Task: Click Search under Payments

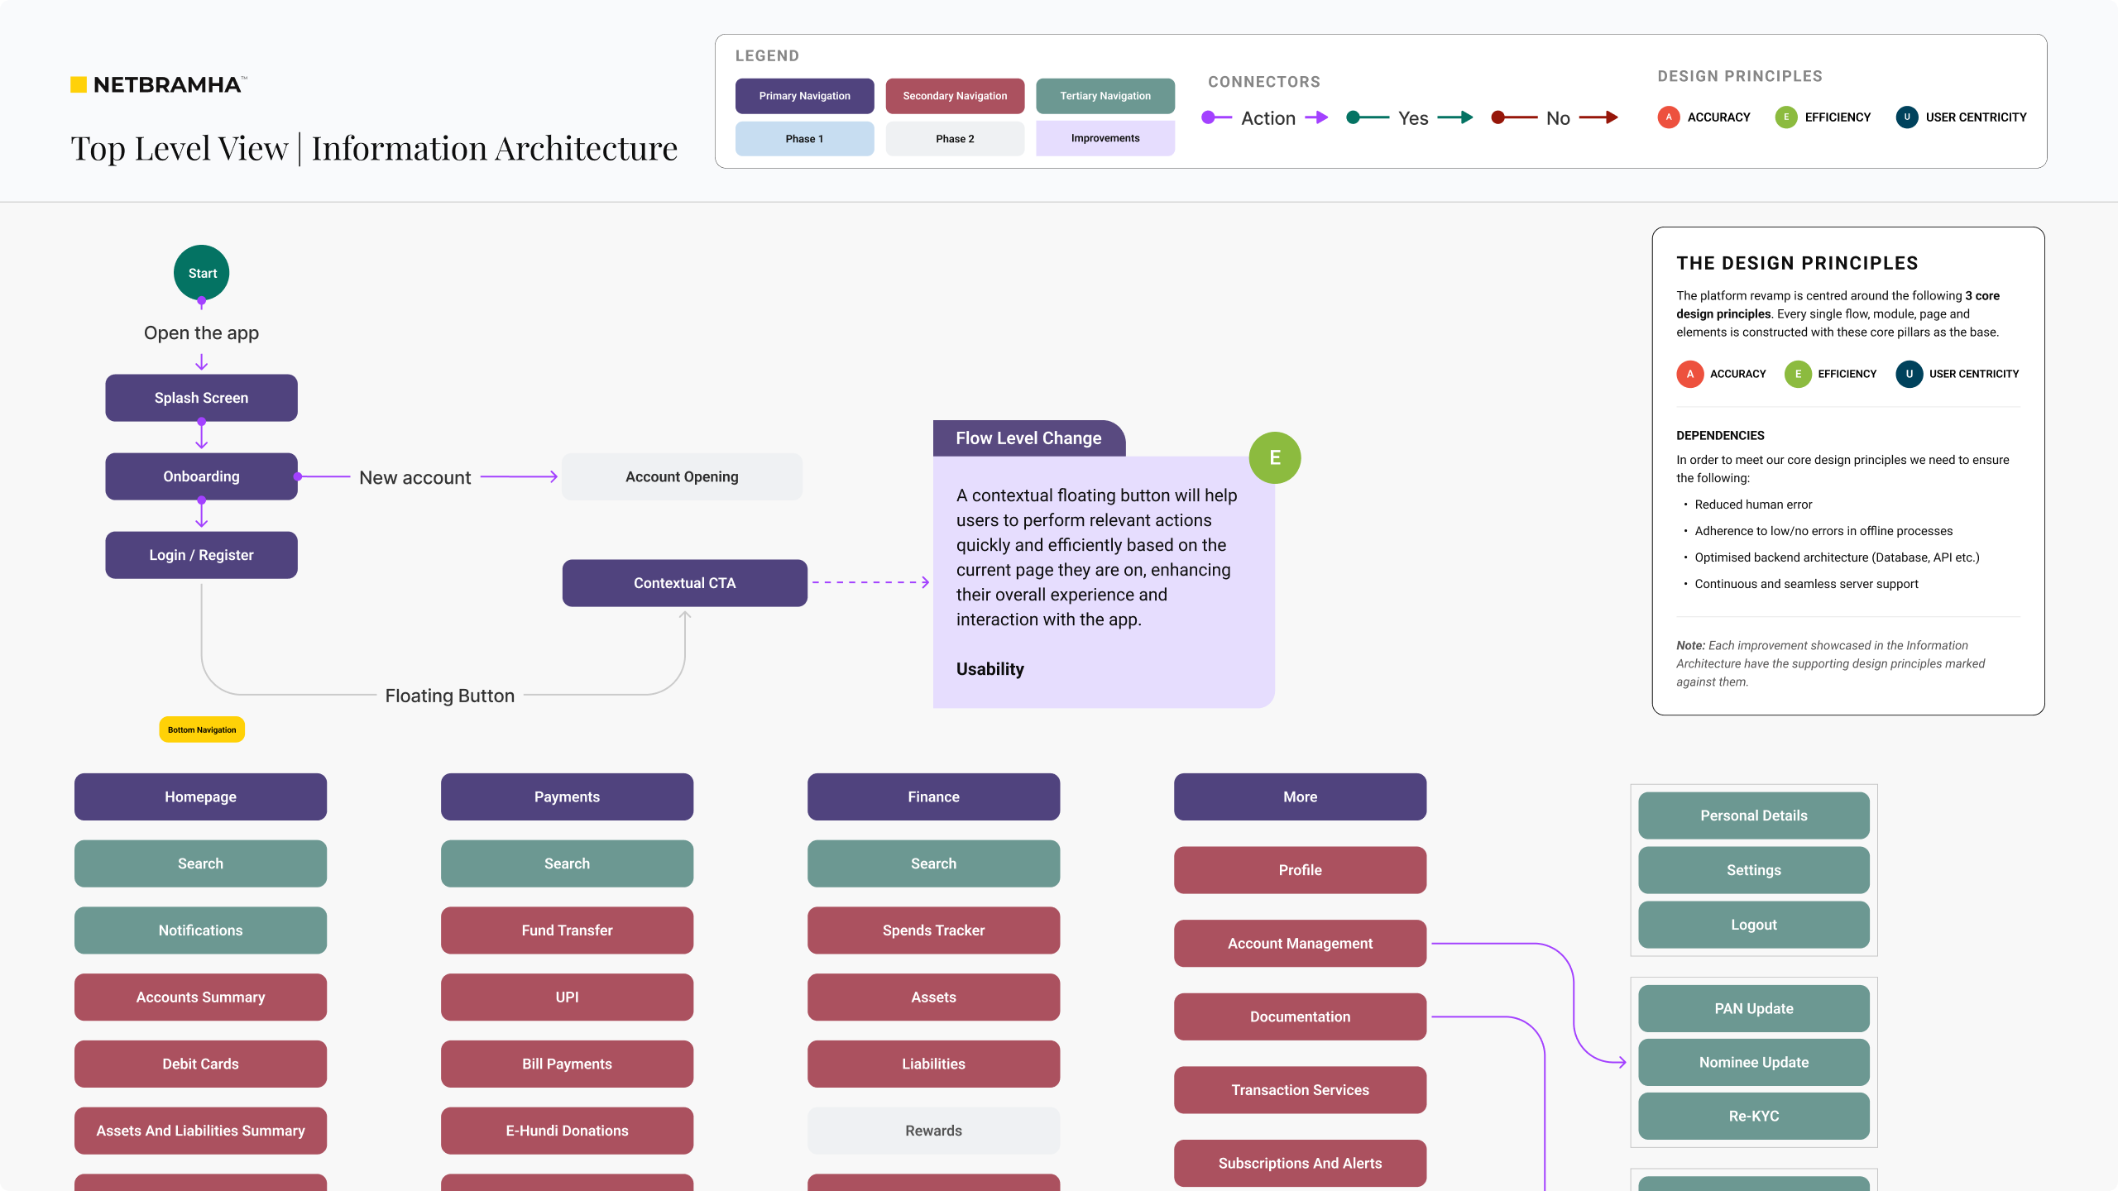Action: coord(567,863)
